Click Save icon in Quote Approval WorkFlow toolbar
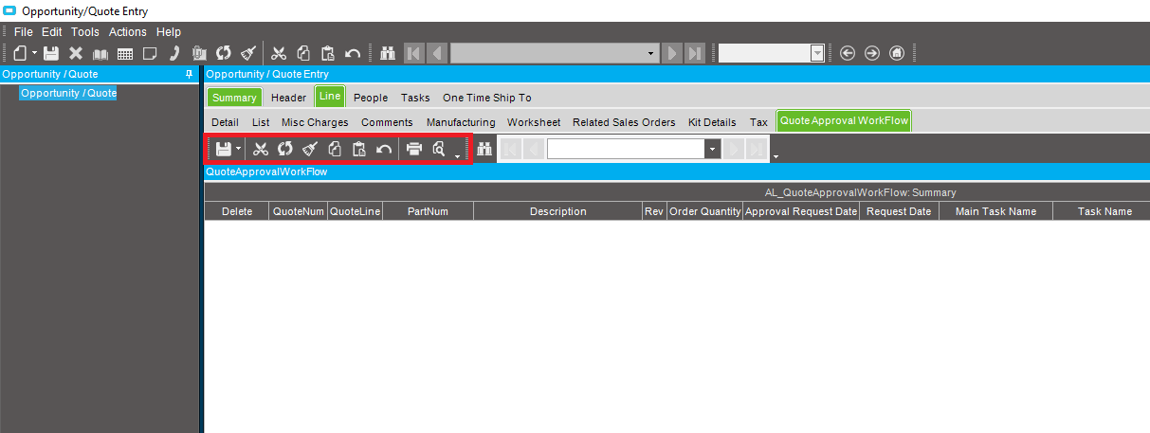This screenshot has width=1150, height=433. point(224,149)
